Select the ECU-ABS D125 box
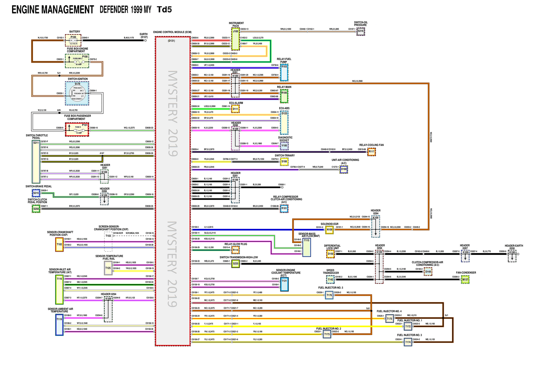This screenshot has width=556, height=385. (x=284, y=123)
